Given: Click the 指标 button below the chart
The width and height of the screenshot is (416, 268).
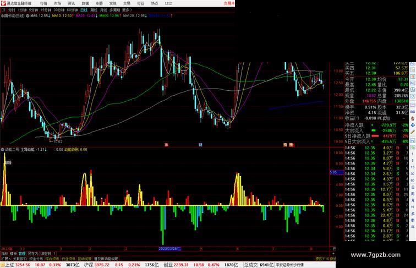Looking at the screenshot, I should point(4,254).
